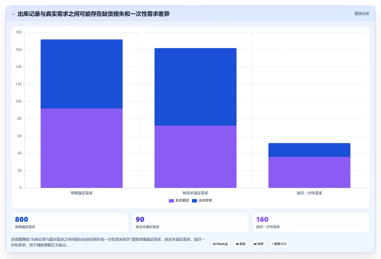Image resolution: width=381 pixels, height=259 pixels.
Task: Click the lightning icon beside the chart title
Action: (x=13, y=14)
